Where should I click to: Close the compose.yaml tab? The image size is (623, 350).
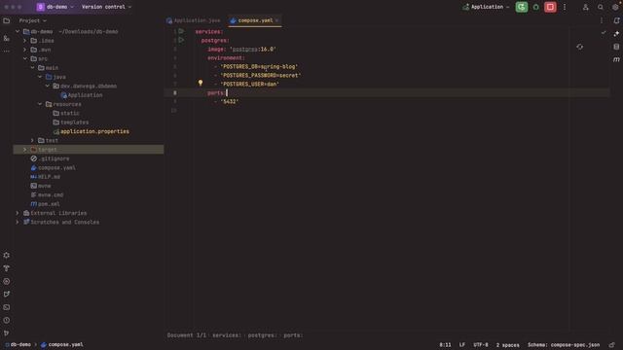276,20
